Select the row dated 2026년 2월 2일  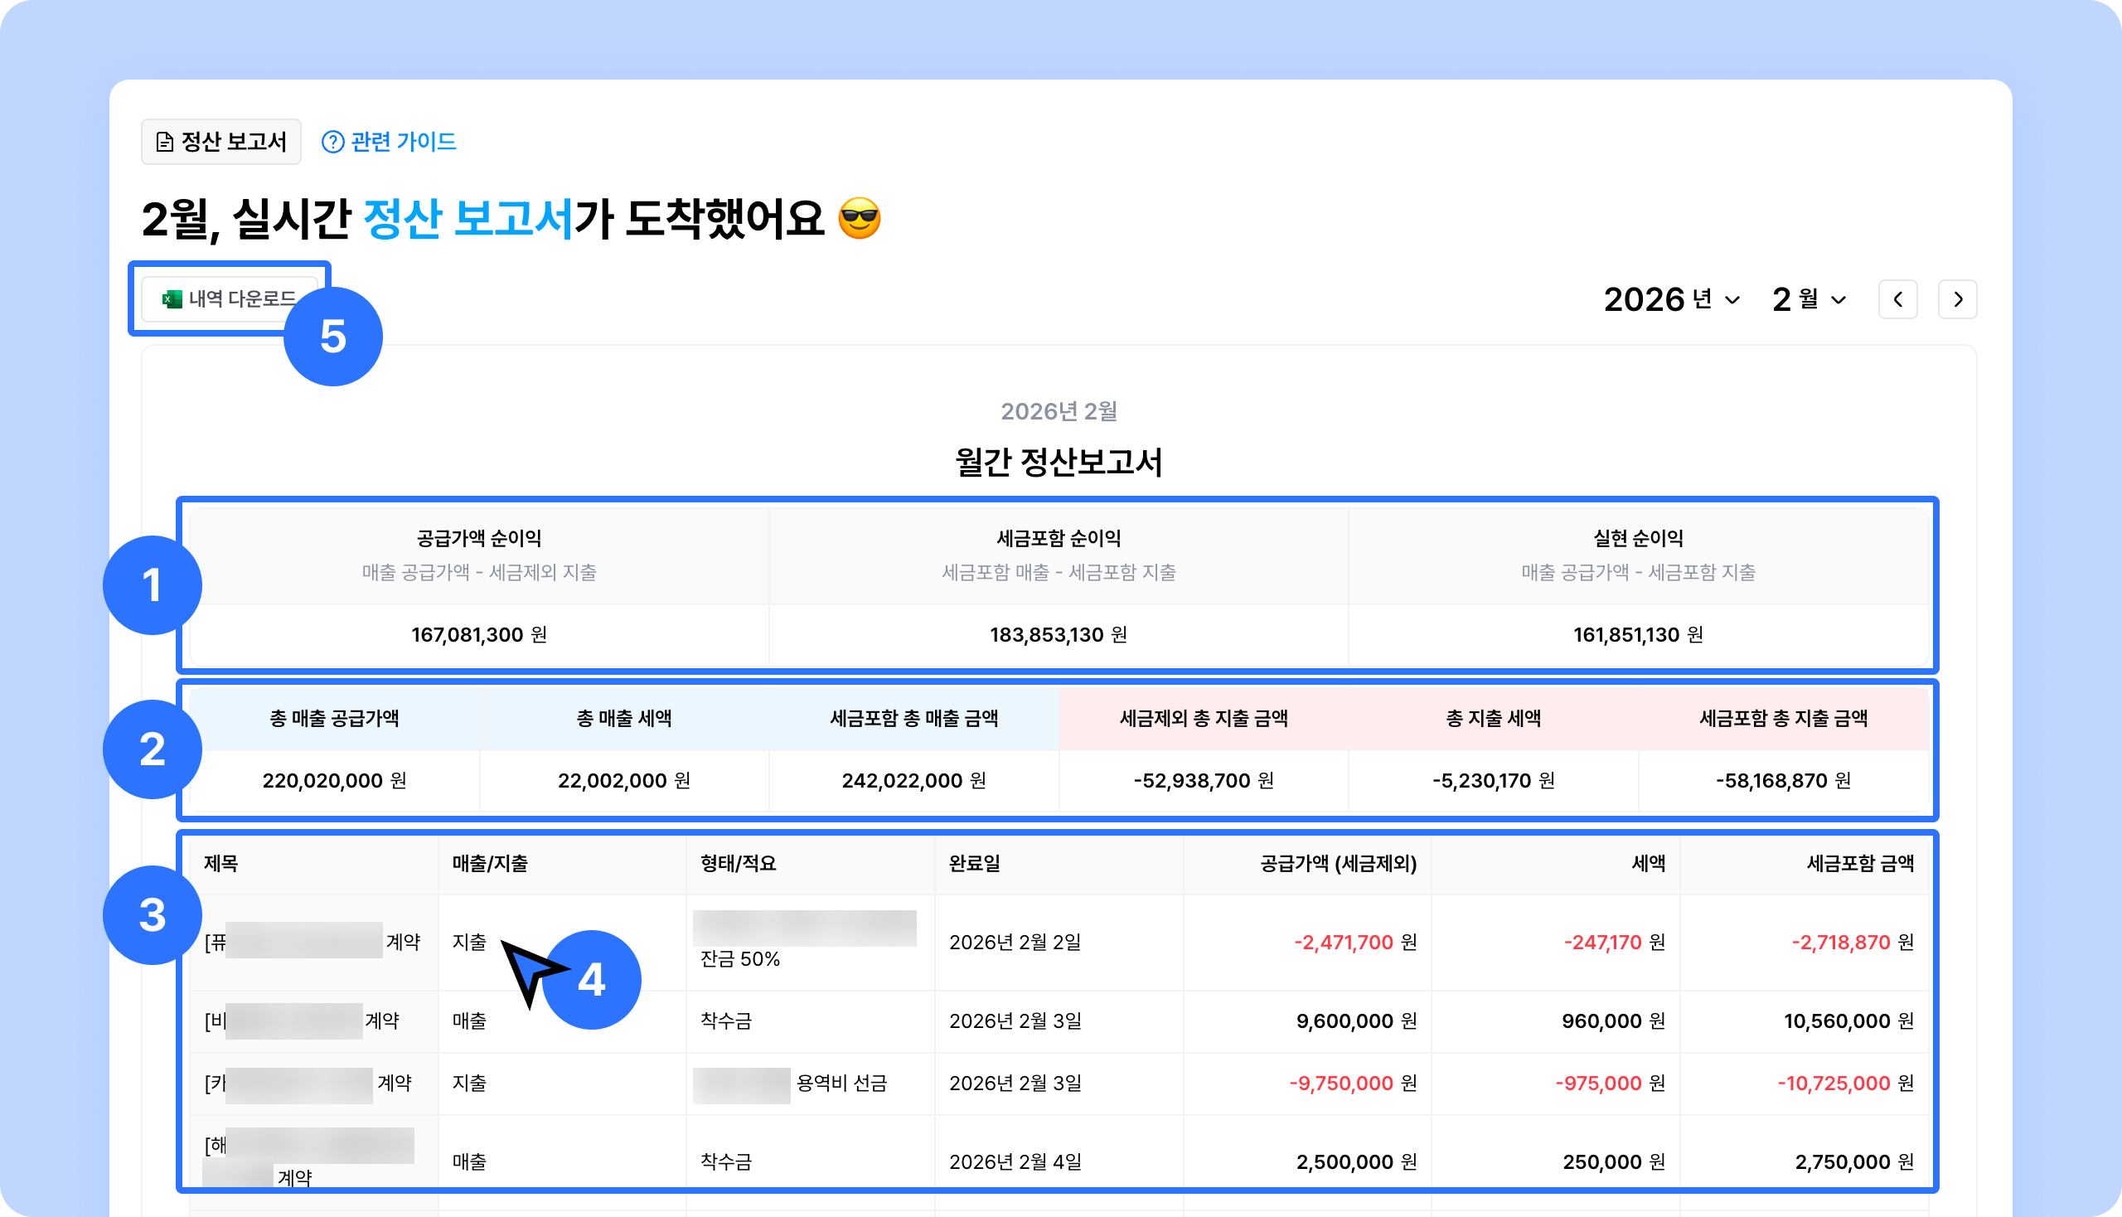pyautogui.click(x=1015, y=943)
